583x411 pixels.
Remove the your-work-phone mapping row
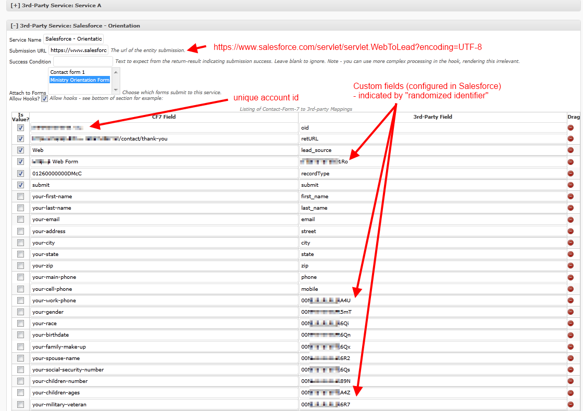pyautogui.click(x=570, y=300)
